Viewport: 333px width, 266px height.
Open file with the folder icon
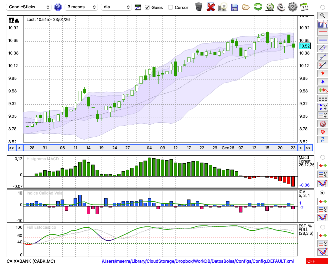click(x=246, y=7)
